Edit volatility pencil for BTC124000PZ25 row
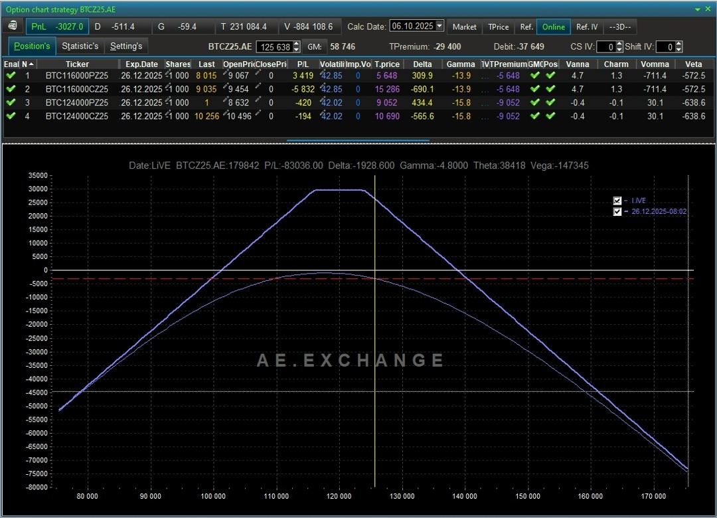 click(323, 100)
